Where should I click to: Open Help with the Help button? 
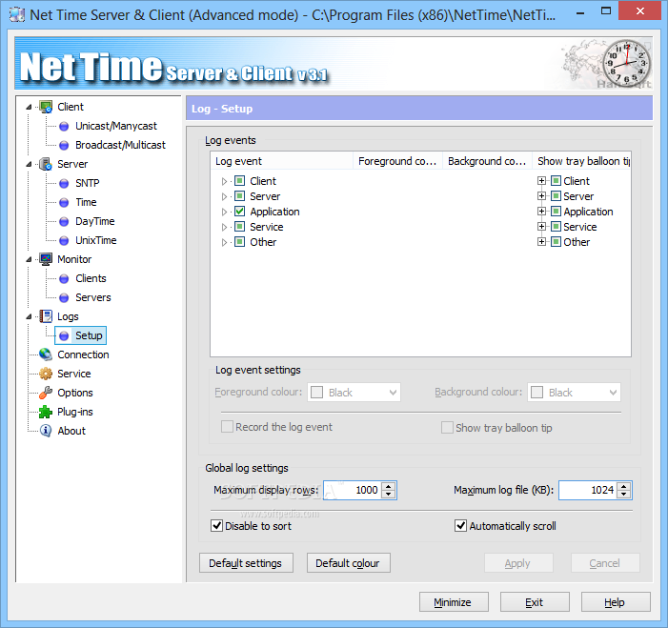(x=616, y=602)
